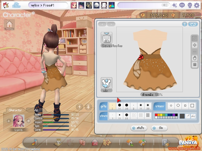Click the houses swap icon in bottom bar
This screenshot has height=151, width=202.
(x=142, y=143)
